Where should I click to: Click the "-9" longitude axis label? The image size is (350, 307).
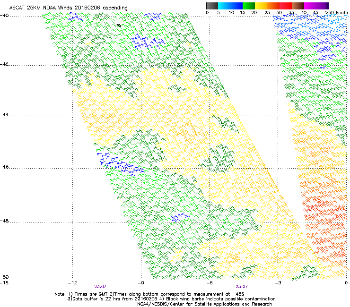click(x=141, y=283)
